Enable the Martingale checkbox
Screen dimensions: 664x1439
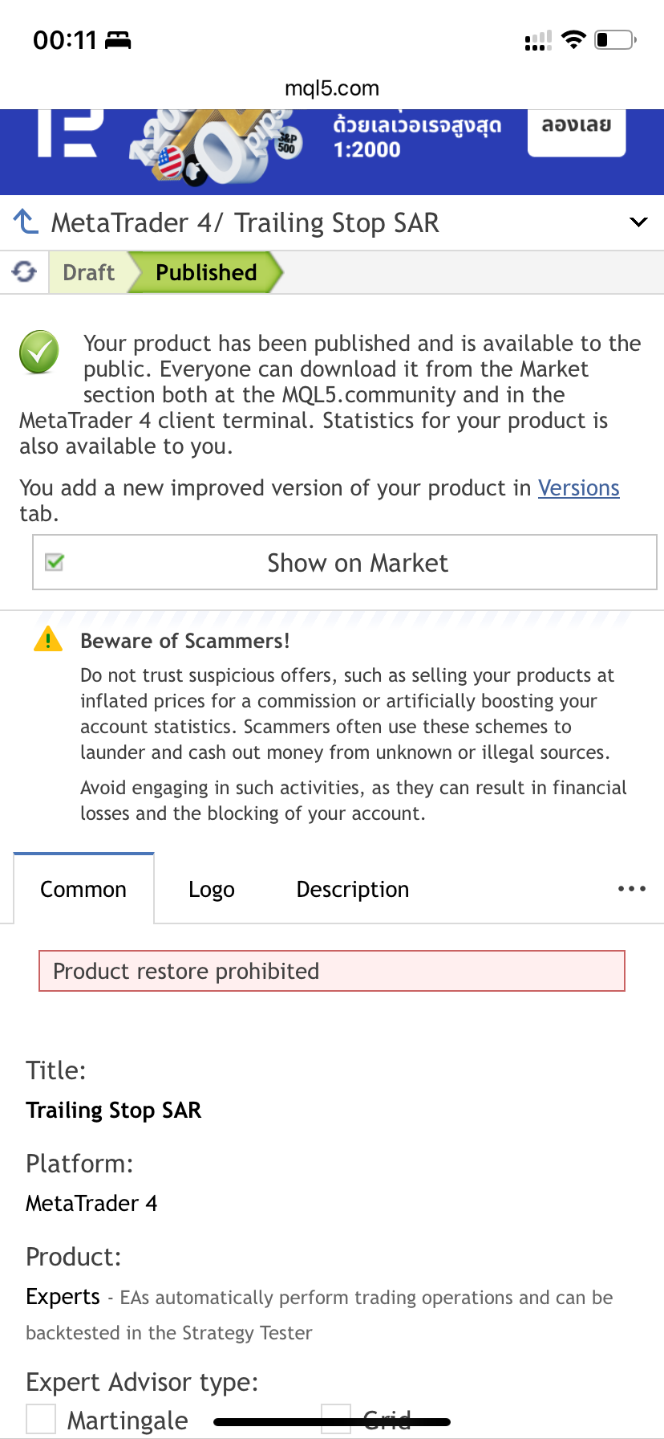click(x=41, y=1419)
